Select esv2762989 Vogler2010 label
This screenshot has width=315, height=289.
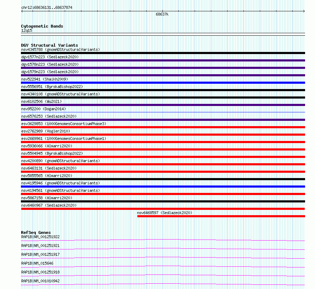[46, 131]
